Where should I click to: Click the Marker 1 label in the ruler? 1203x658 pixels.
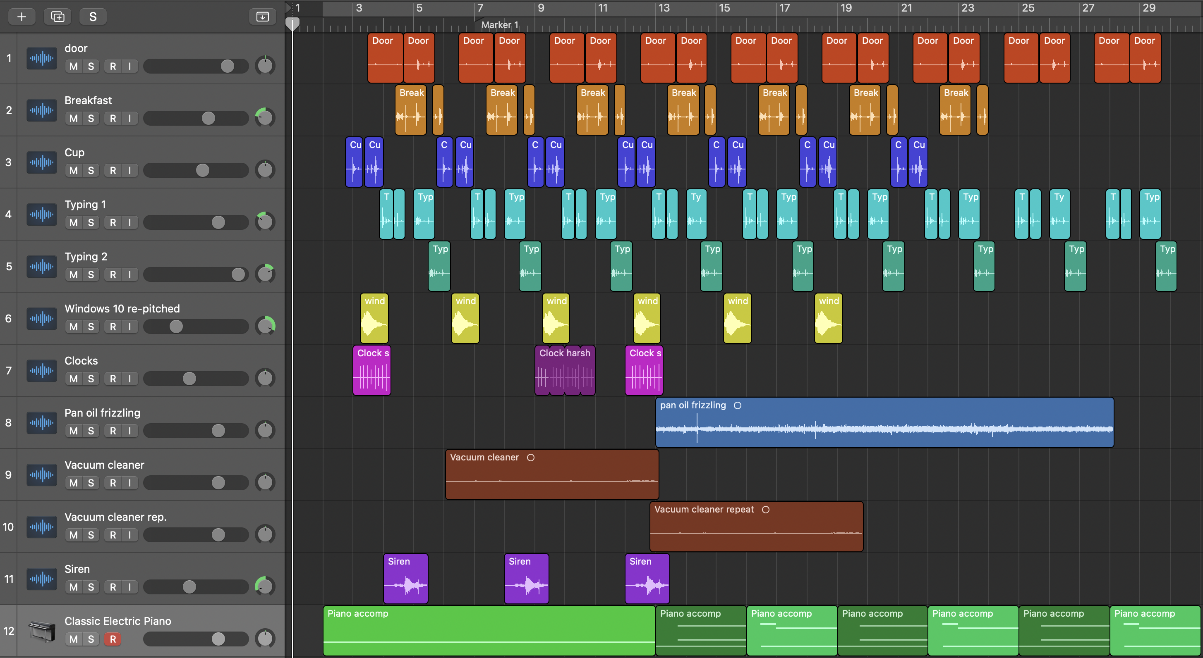(x=499, y=25)
